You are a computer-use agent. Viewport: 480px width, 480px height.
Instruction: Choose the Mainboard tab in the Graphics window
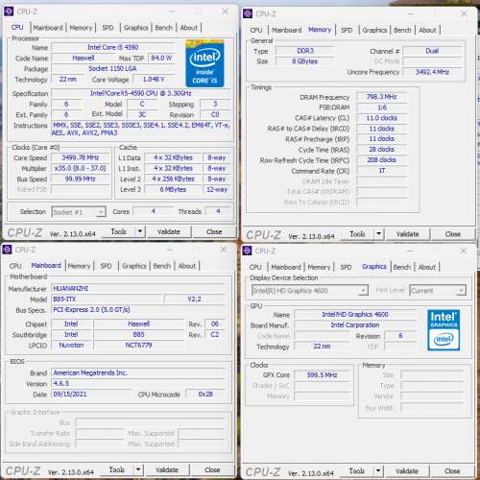(x=286, y=267)
